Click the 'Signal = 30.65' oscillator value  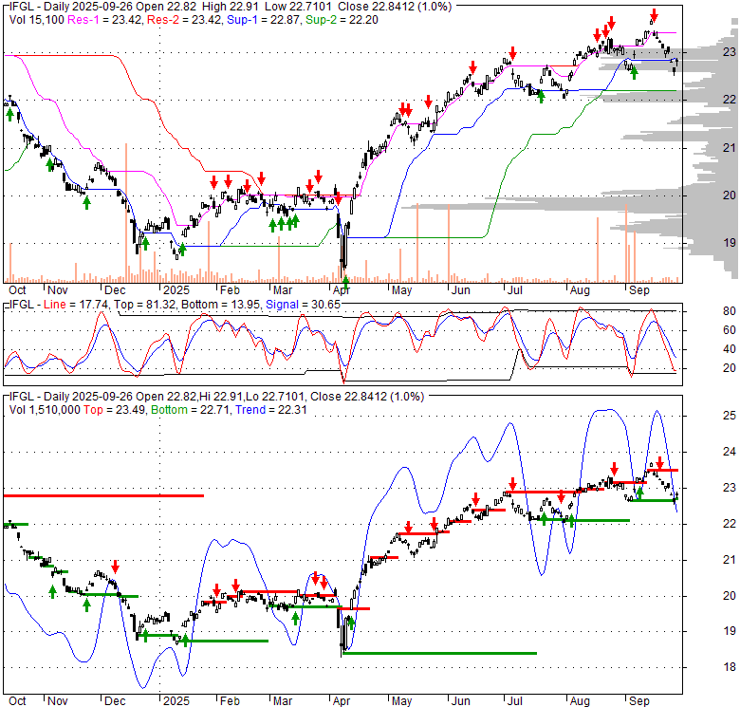pyautogui.click(x=303, y=305)
